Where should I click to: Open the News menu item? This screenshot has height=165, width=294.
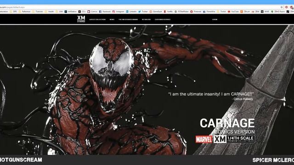[112, 19]
